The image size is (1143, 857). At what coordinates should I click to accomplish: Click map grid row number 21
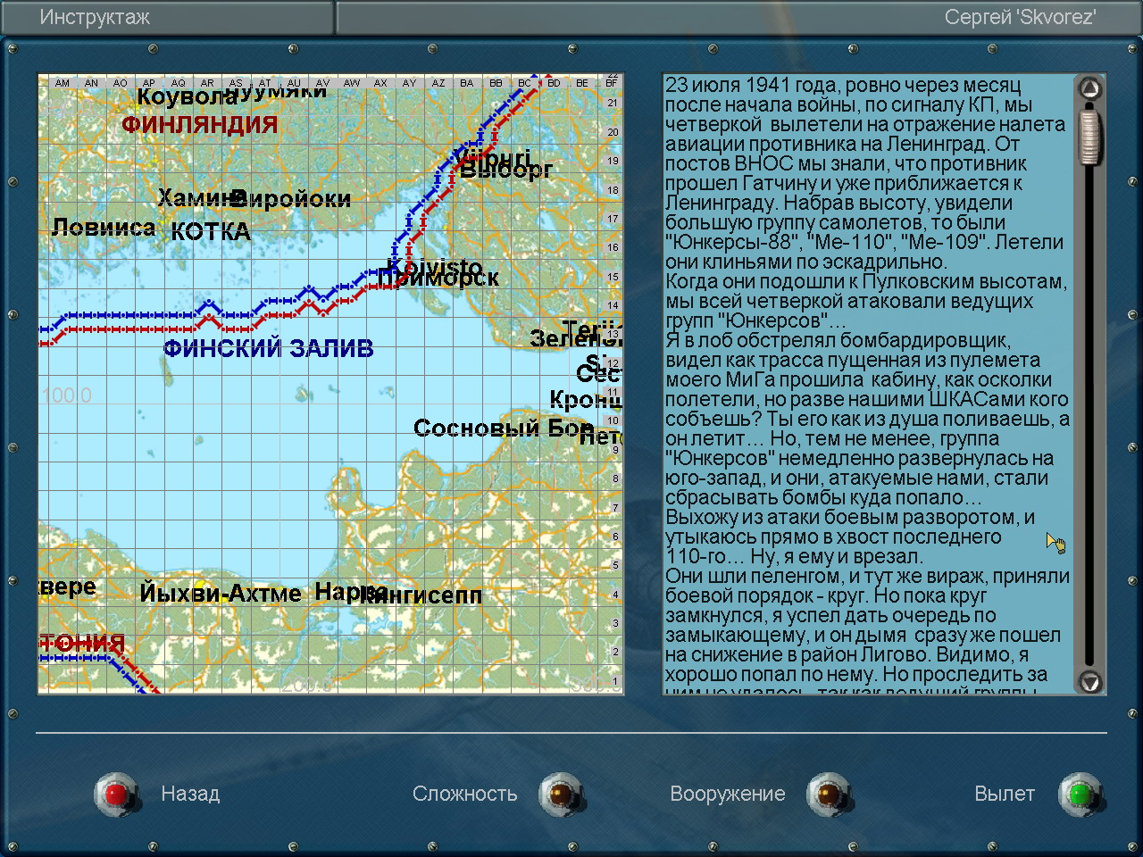(x=613, y=103)
